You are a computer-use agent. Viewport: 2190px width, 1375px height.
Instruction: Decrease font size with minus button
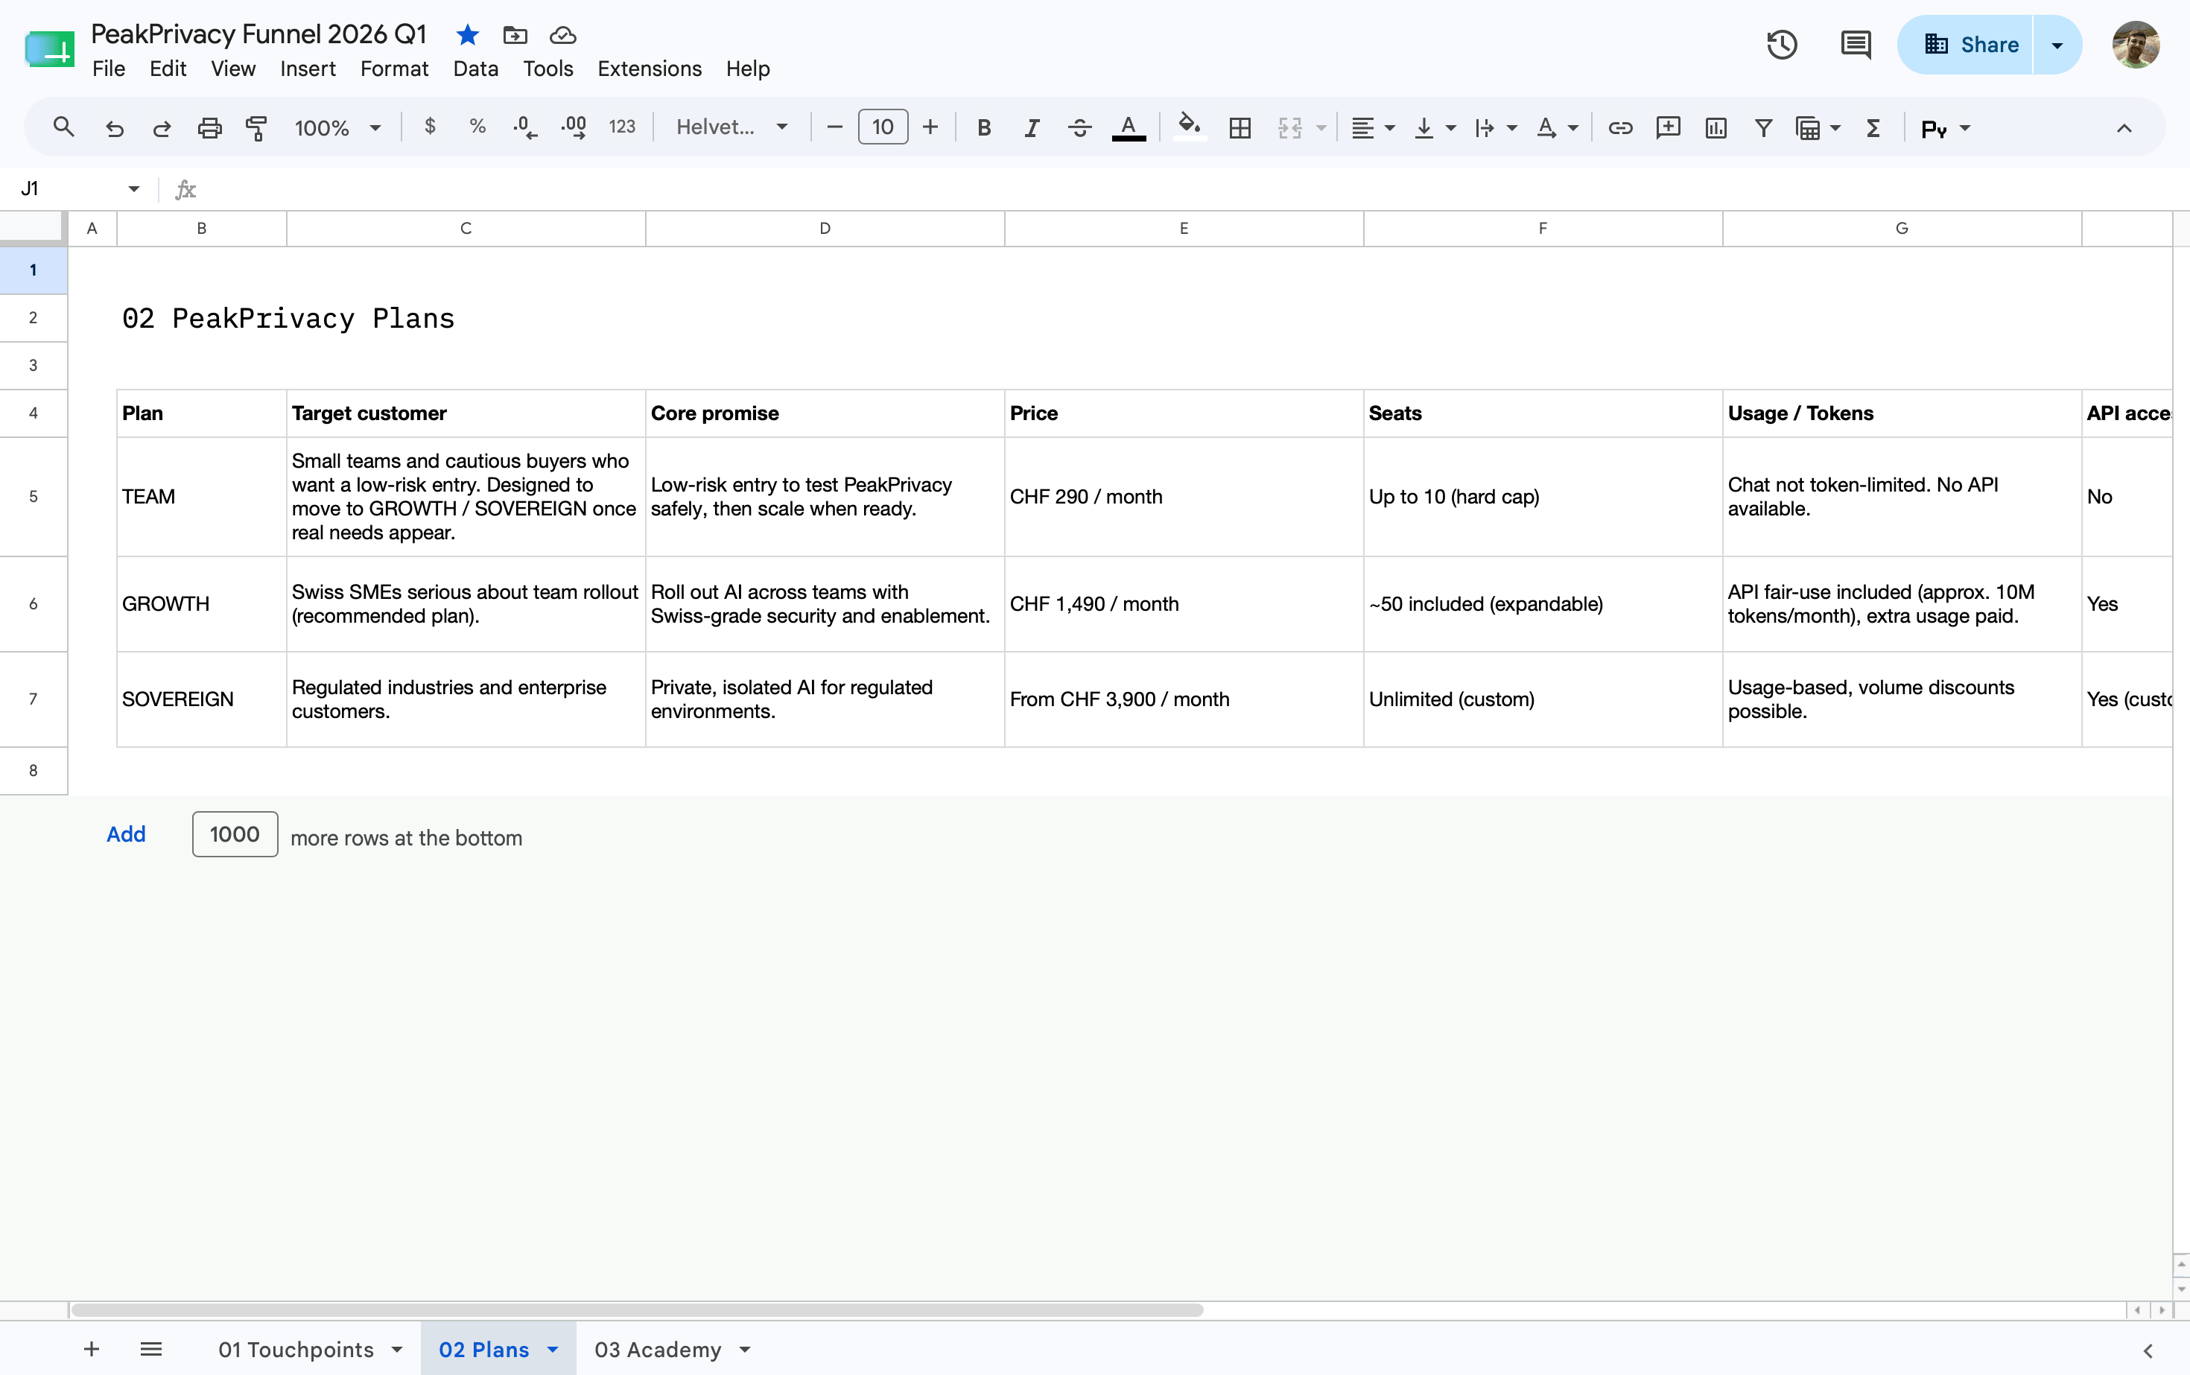(x=834, y=127)
